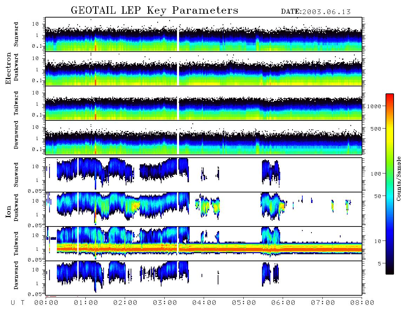
Task: Click the Electron Tailward spectrogram panel
Action: coord(204,103)
